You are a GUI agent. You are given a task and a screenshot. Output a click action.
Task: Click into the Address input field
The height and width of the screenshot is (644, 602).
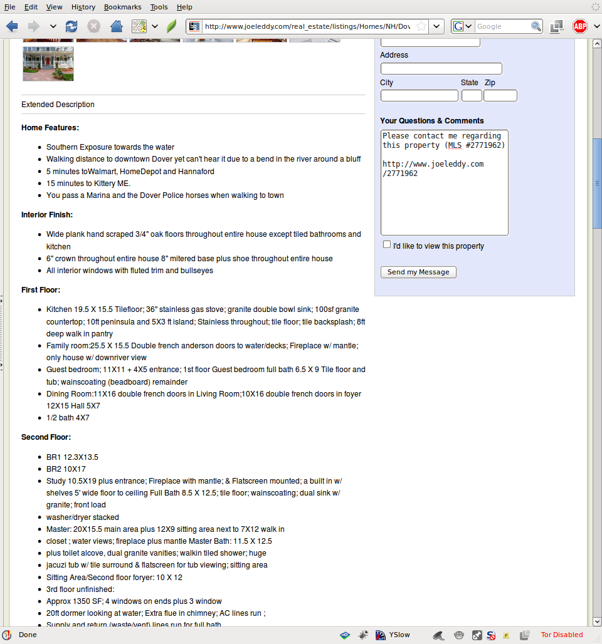(441, 68)
